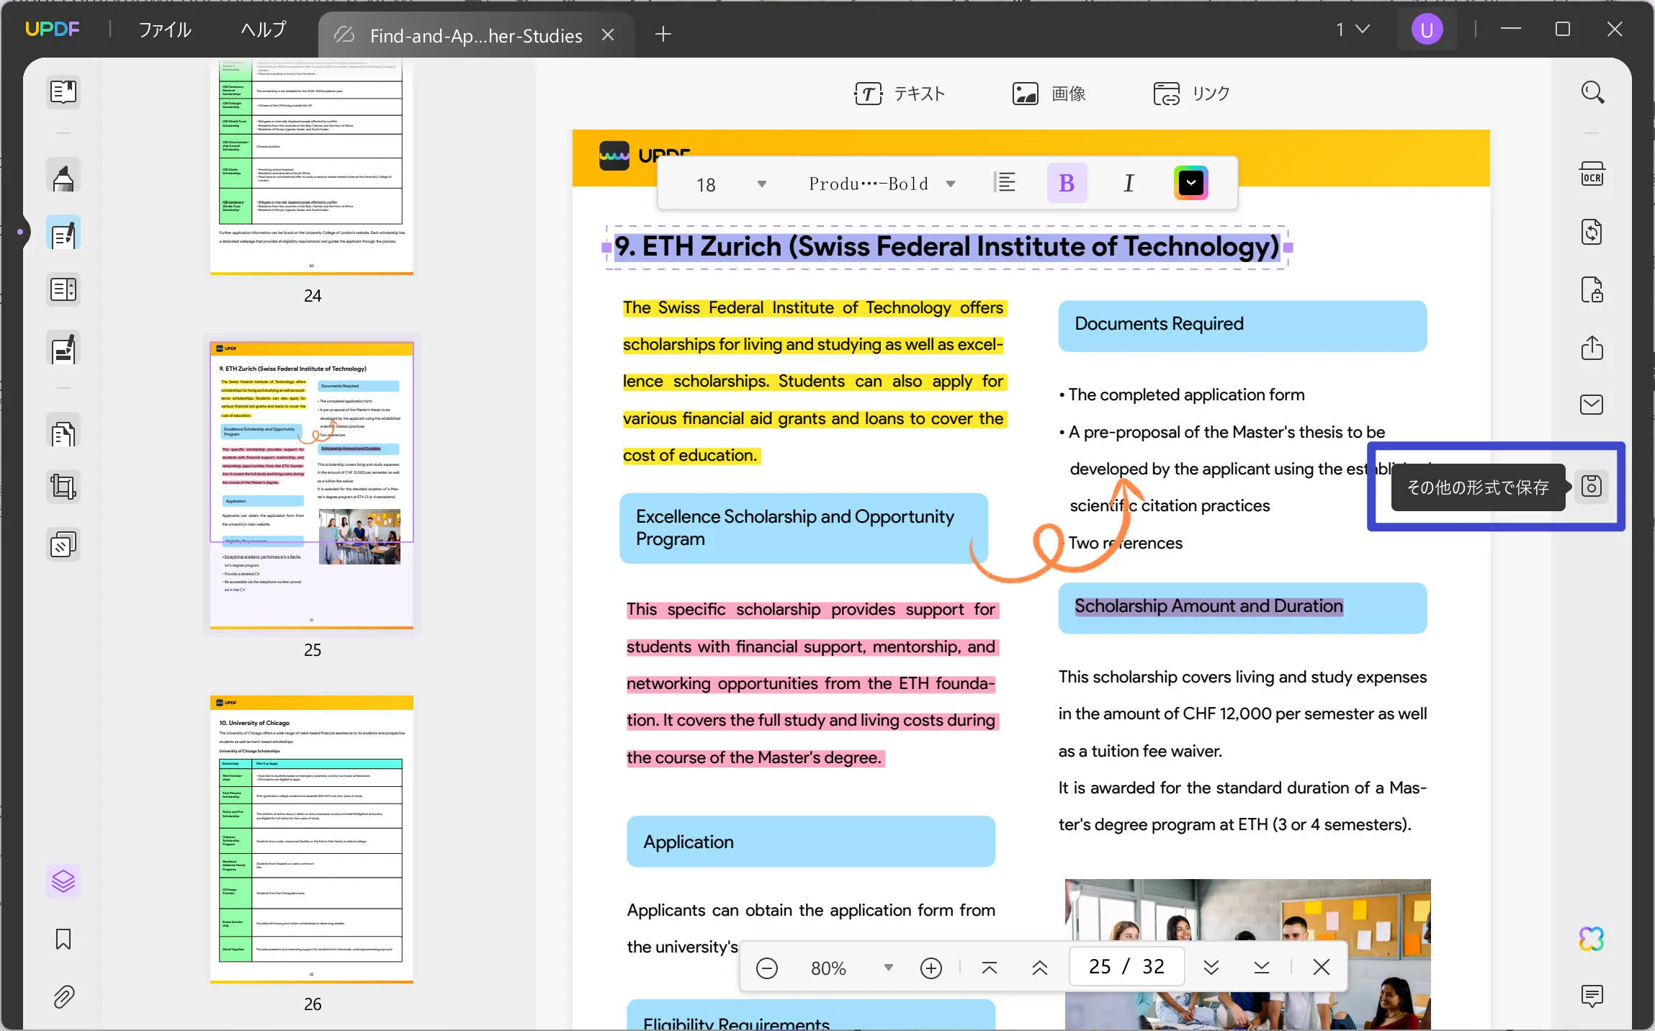Click the Excellence Scholarship and Opportunity Program box

(804, 528)
